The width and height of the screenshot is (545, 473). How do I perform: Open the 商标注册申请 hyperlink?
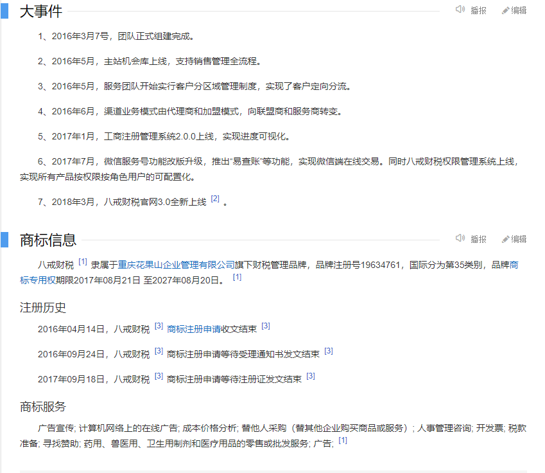[194, 329]
